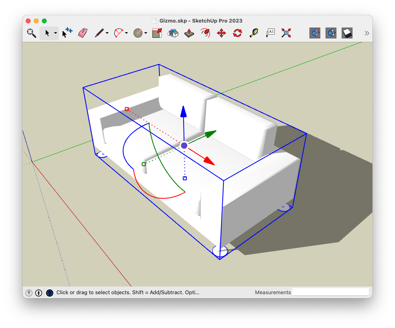Select the Push/Pull tool
395x328 pixels.
tap(189, 33)
